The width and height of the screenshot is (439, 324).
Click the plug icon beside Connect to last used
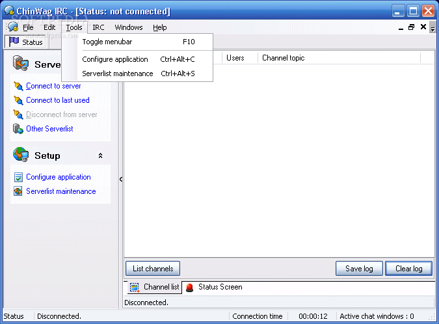(x=18, y=100)
